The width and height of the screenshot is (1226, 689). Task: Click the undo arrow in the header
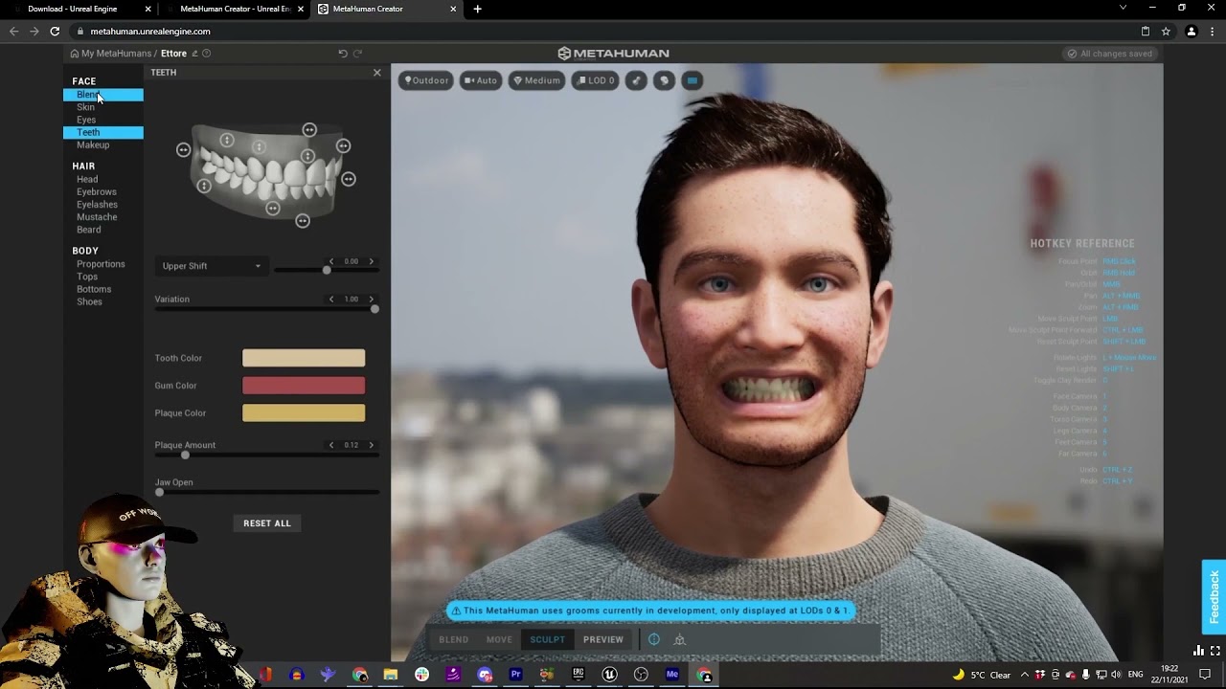[x=343, y=54]
